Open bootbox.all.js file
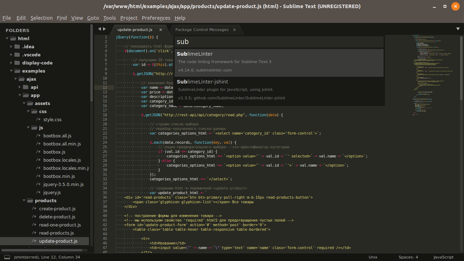This screenshot has height=261, width=464. 58,136
